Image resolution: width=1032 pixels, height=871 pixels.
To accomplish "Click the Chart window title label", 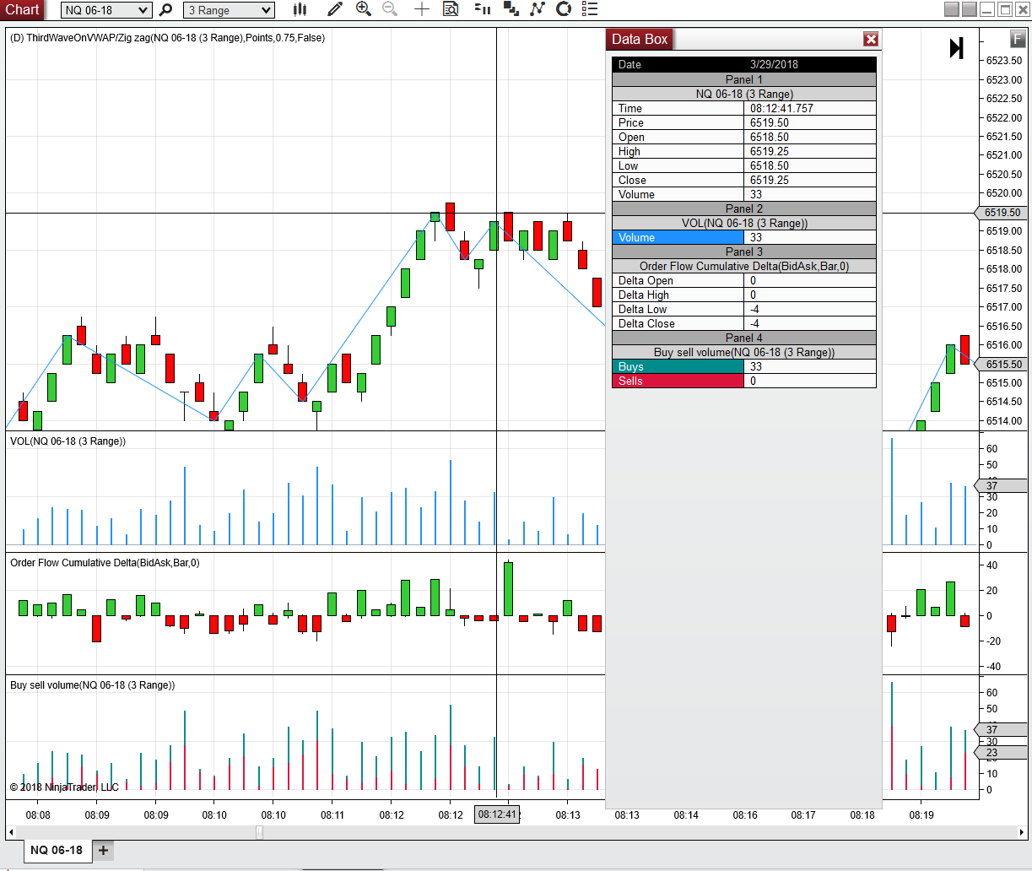I will [x=23, y=10].
